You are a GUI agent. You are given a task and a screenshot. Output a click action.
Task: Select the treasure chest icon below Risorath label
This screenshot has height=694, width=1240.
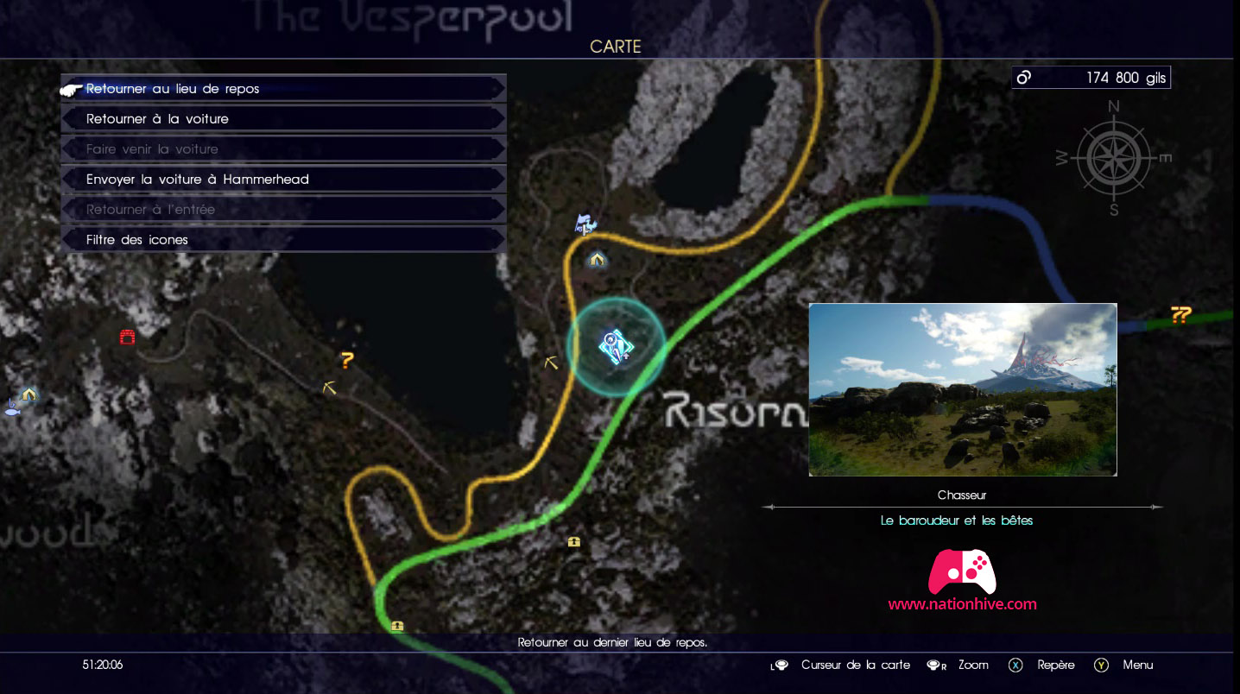[574, 542]
